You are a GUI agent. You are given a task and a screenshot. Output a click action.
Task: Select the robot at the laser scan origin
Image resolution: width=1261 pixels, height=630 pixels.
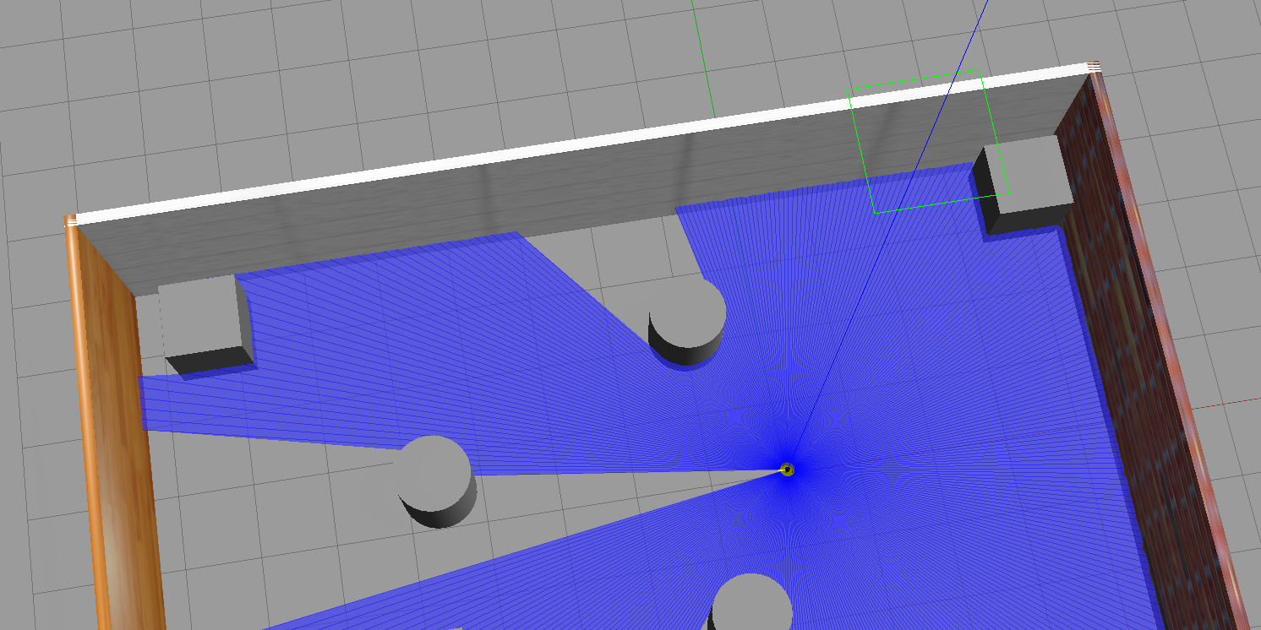pyautogui.click(x=787, y=469)
